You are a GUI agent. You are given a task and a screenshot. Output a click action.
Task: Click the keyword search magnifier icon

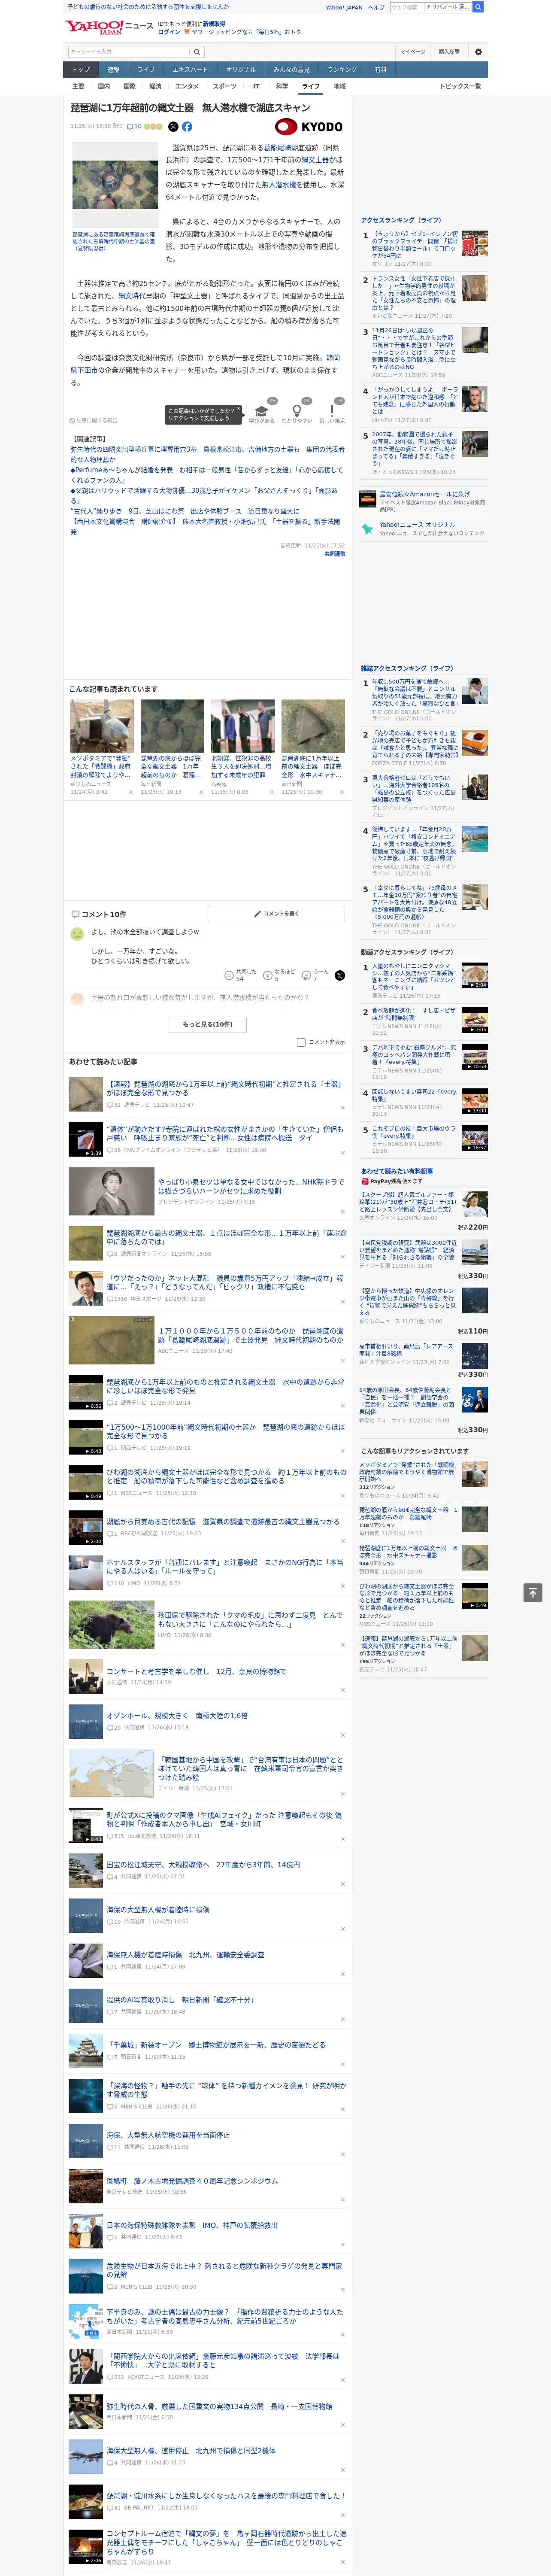pyautogui.click(x=197, y=51)
